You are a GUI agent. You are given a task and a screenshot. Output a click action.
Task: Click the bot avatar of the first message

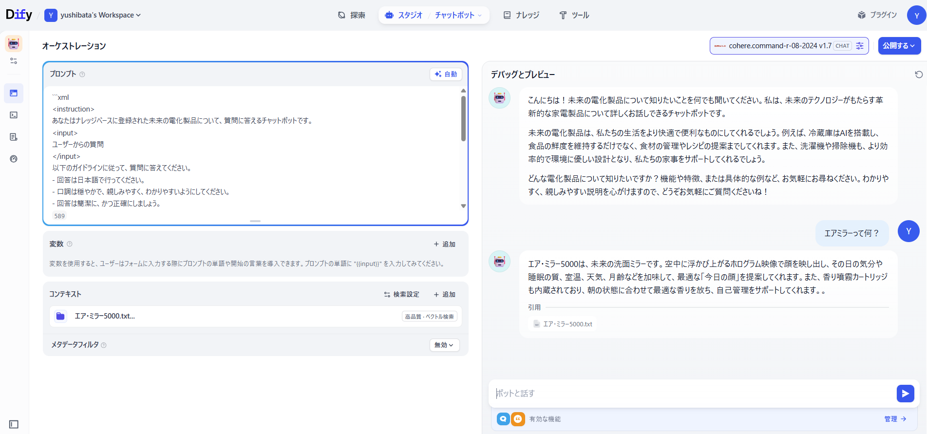499,98
